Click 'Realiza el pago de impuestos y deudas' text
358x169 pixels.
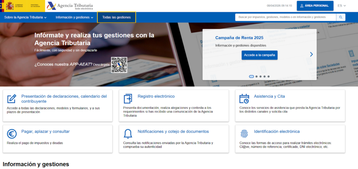35,143
